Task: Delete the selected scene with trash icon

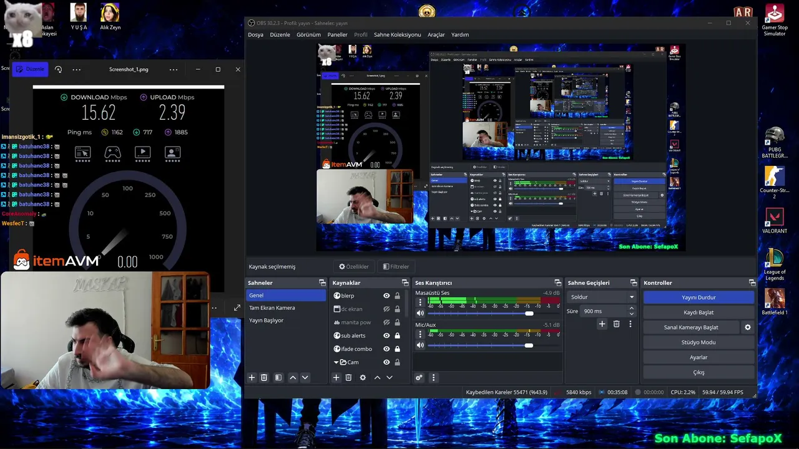Action: (x=264, y=377)
